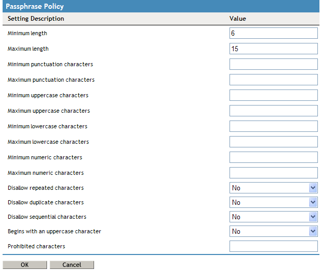Viewport: 321px width, 270px height.
Task: Click the Maximum punctuation characters label
Action: [x=51, y=80]
